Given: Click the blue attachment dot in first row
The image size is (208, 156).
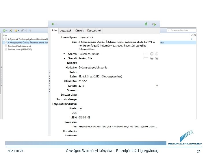Looking at the screenshot, I should pyautogui.click(x=192, y=39).
